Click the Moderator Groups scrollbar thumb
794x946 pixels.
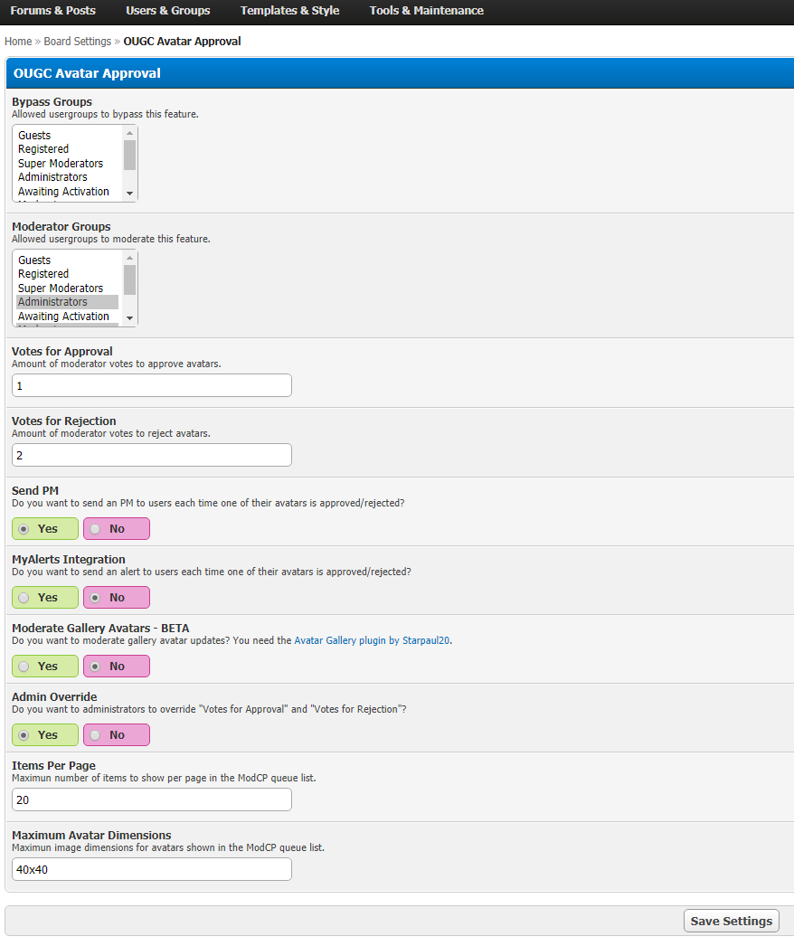click(129, 280)
